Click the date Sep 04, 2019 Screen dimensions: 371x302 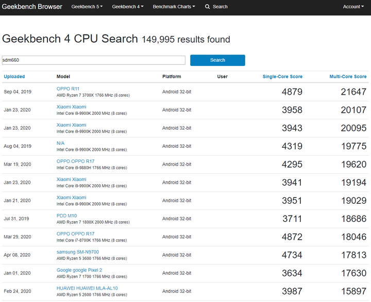pyautogui.click(x=18, y=92)
